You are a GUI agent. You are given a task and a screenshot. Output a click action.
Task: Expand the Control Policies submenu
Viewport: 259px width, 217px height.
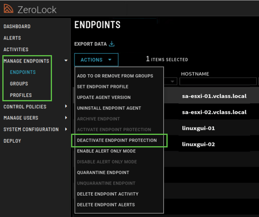click(66, 107)
